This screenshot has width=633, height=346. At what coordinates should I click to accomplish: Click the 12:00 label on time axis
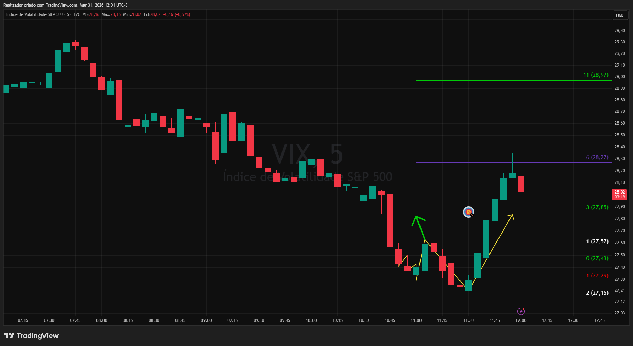coord(521,320)
